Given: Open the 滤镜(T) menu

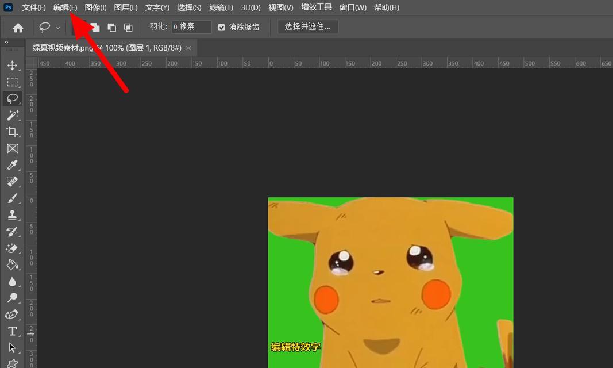Looking at the screenshot, I should click(x=221, y=7).
